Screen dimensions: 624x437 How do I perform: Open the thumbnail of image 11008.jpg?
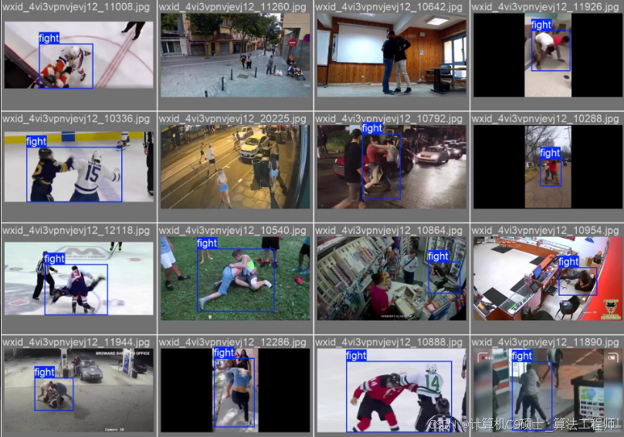(x=79, y=55)
